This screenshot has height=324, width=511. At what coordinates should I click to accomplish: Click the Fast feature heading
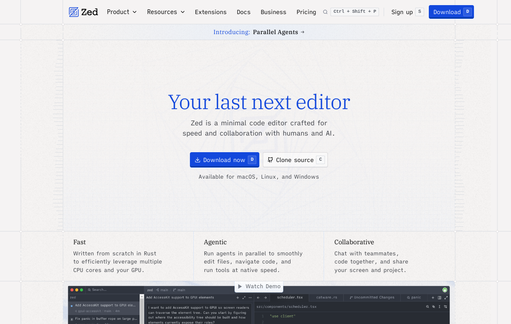point(80,242)
